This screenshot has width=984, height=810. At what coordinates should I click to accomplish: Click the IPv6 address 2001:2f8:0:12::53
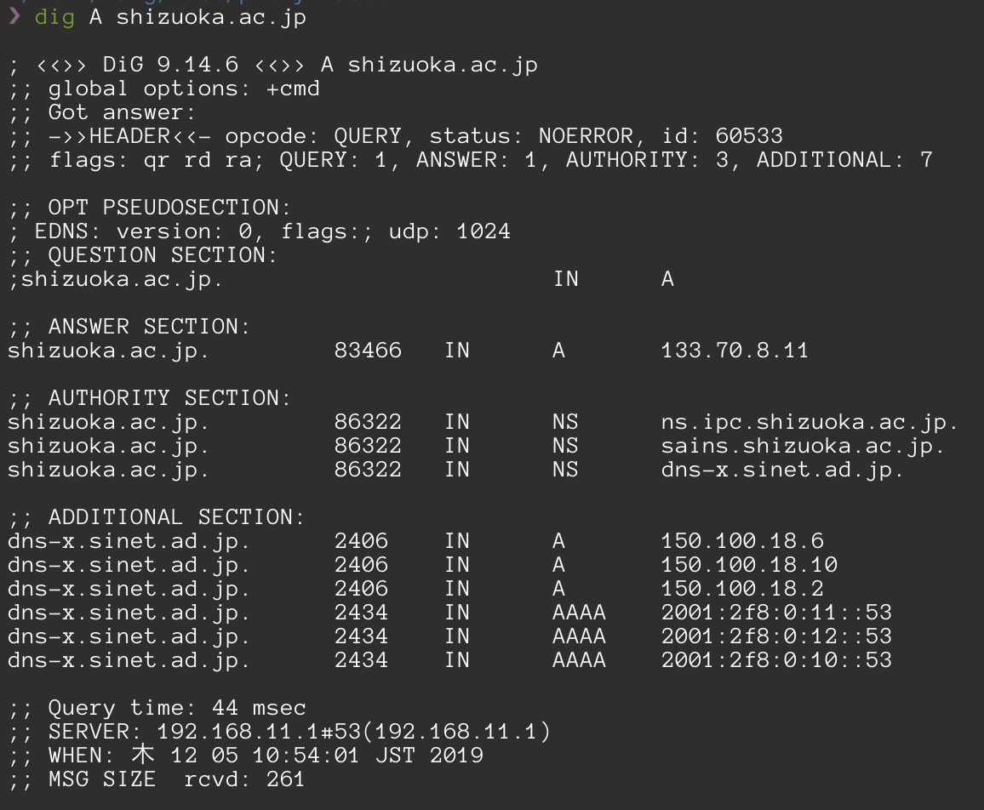point(776,636)
